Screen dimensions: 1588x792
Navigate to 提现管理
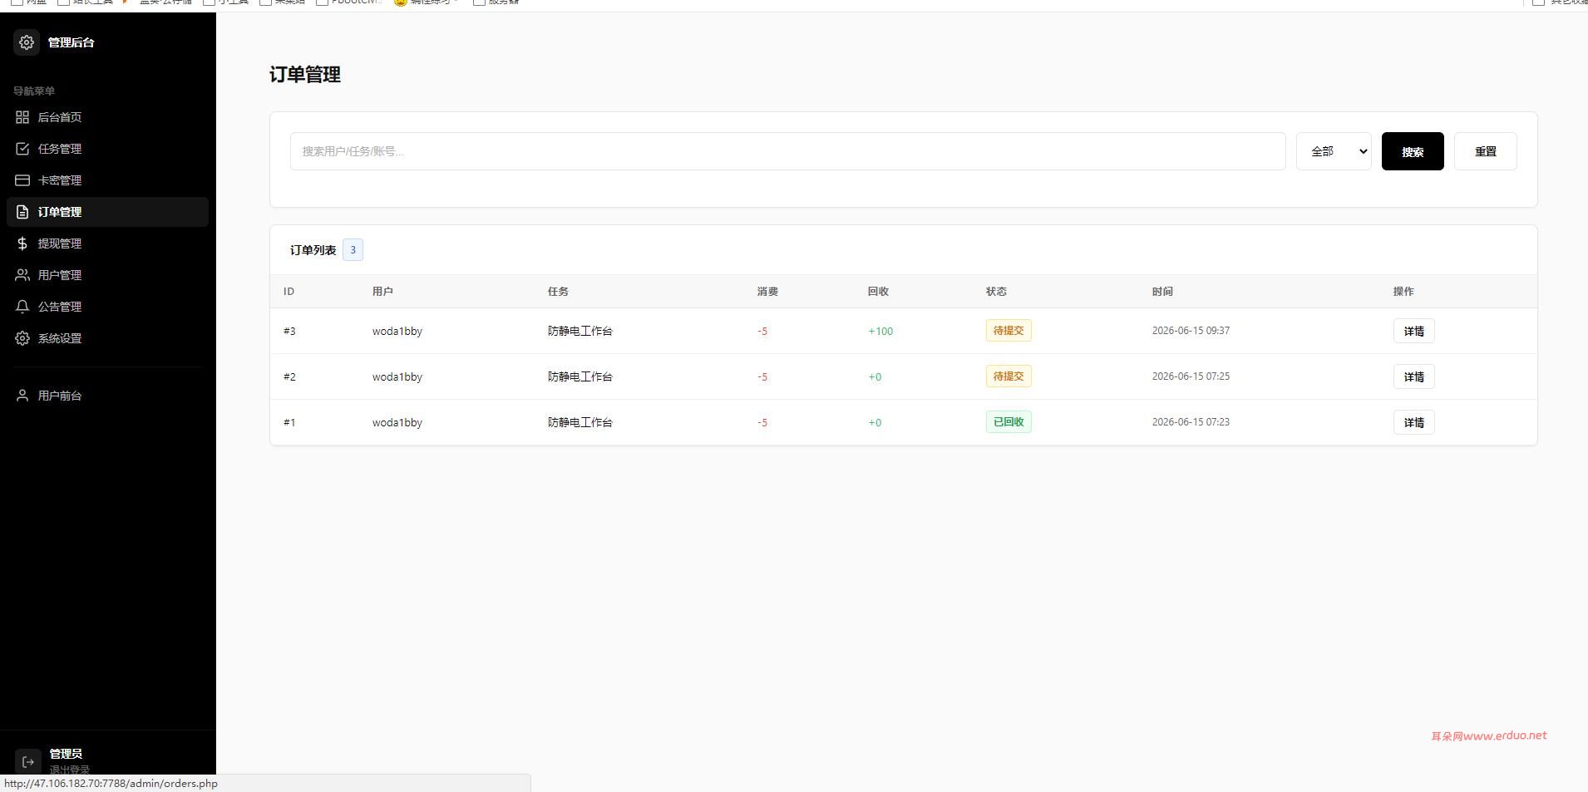(x=107, y=244)
